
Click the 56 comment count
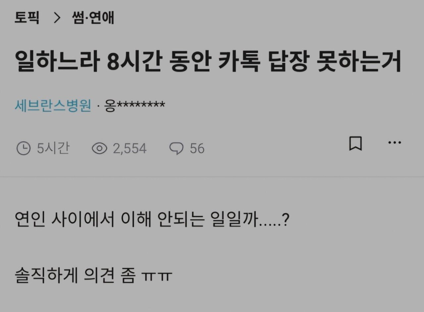197,148
